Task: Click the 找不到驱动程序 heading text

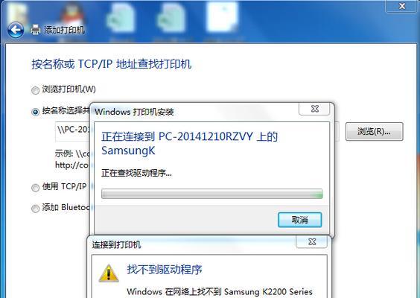Action: (x=165, y=270)
